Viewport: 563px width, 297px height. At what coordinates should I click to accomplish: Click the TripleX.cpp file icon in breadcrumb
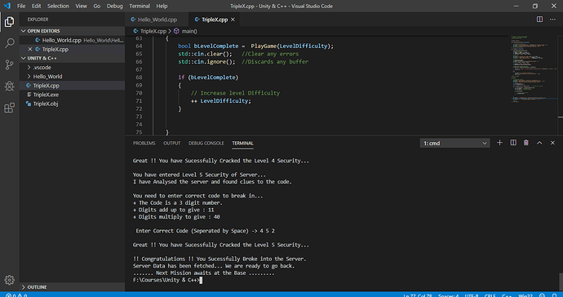click(135, 31)
